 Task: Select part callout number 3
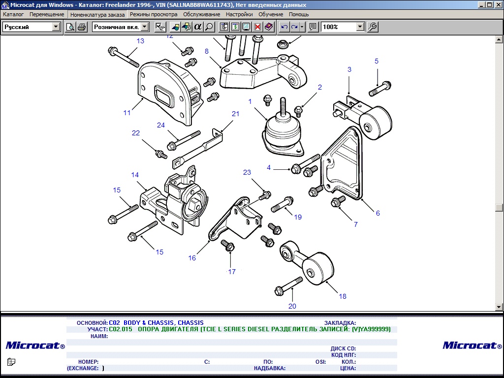[349, 69]
